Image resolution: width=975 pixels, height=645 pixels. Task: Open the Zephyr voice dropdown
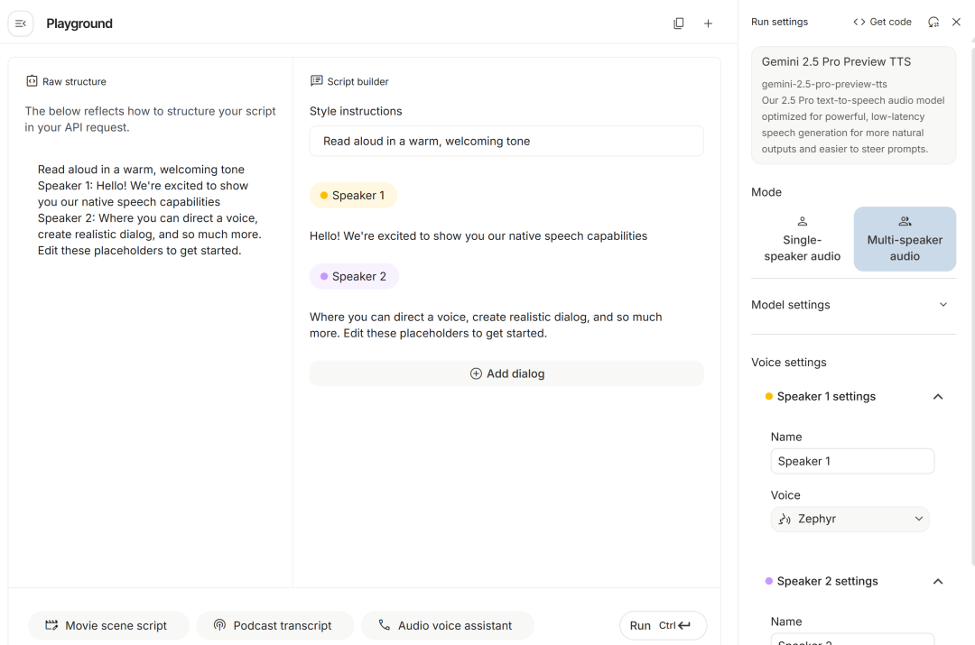click(850, 519)
